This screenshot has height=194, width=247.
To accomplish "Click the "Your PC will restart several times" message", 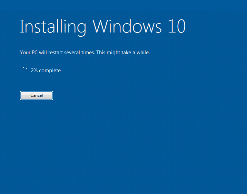I will [x=85, y=53].
